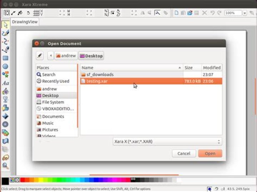Open andrew home folder in Places

(x=56, y=89)
